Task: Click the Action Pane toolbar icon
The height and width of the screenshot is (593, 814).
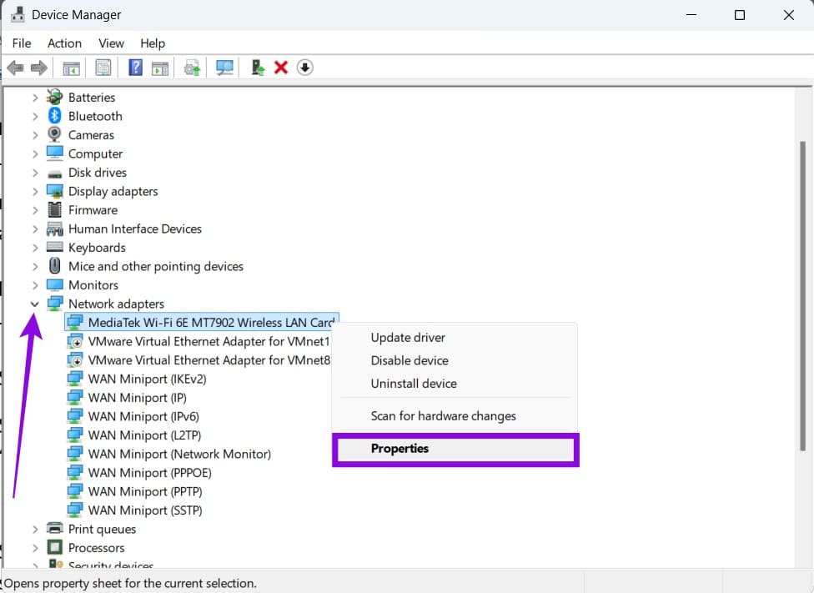Action: click(x=160, y=68)
